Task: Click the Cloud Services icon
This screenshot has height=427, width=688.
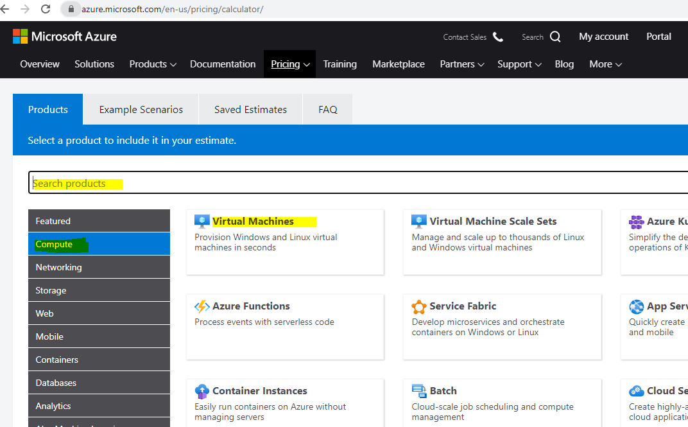Action: click(x=636, y=390)
